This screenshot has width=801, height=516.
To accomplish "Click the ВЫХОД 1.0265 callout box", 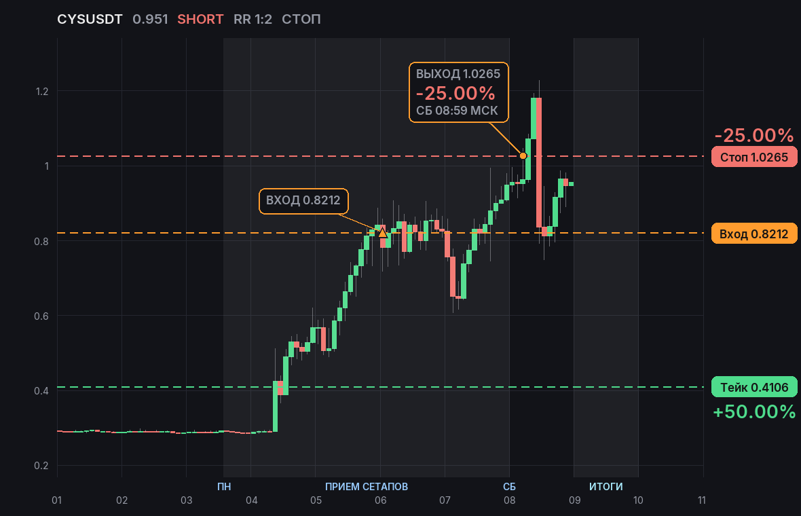I will 459,92.
